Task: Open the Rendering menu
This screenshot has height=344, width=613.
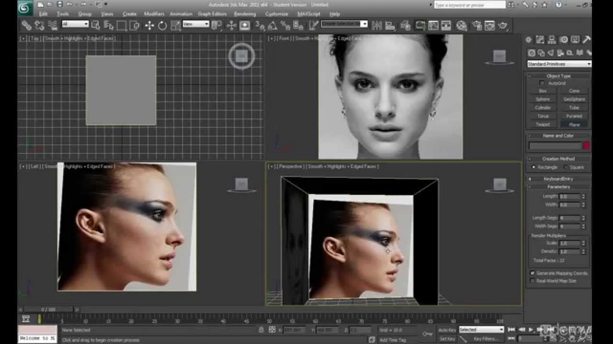Action: tap(244, 14)
